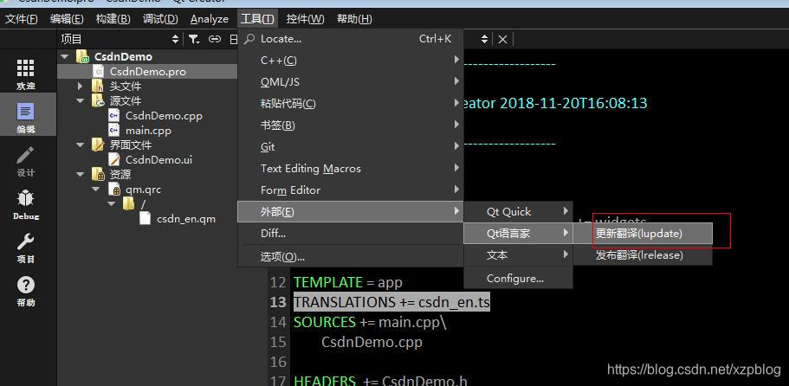Image resolution: width=789 pixels, height=386 pixels.
Task: Open the Form Editor submenu
Action: 350,190
